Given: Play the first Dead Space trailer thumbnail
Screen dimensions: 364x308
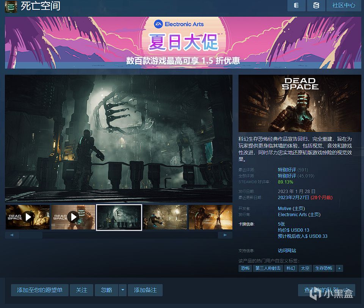Looking at the screenshot, I should pyautogui.click(x=28, y=217).
